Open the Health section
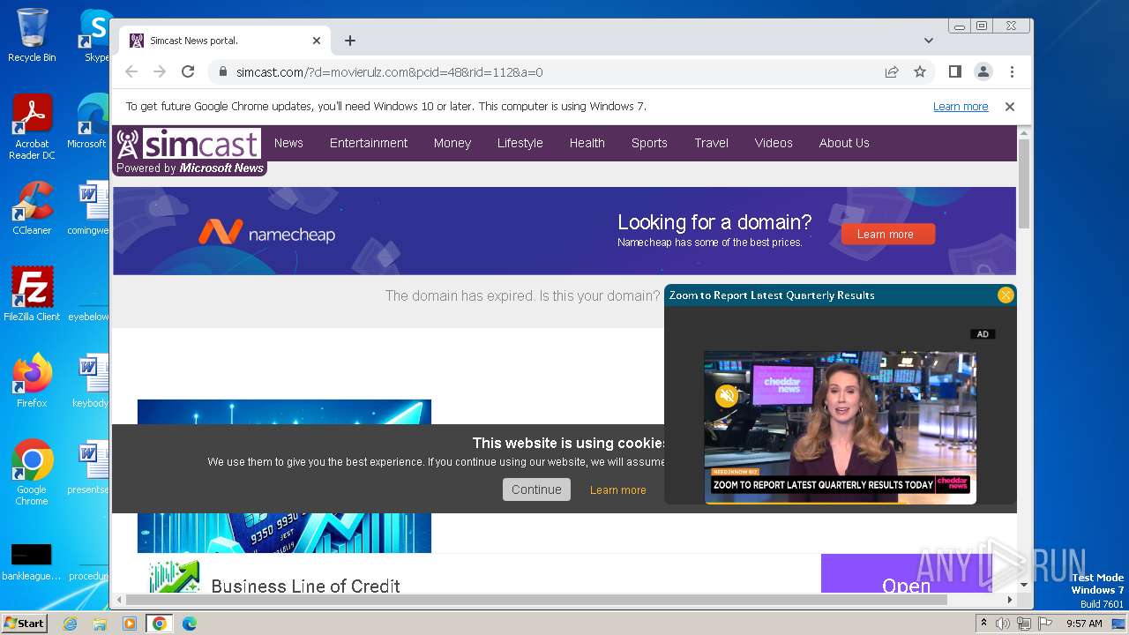The height and width of the screenshot is (635, 1129). [587, 143]
